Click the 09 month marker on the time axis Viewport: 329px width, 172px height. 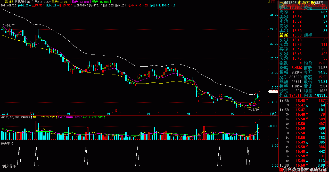coord(233,113)
